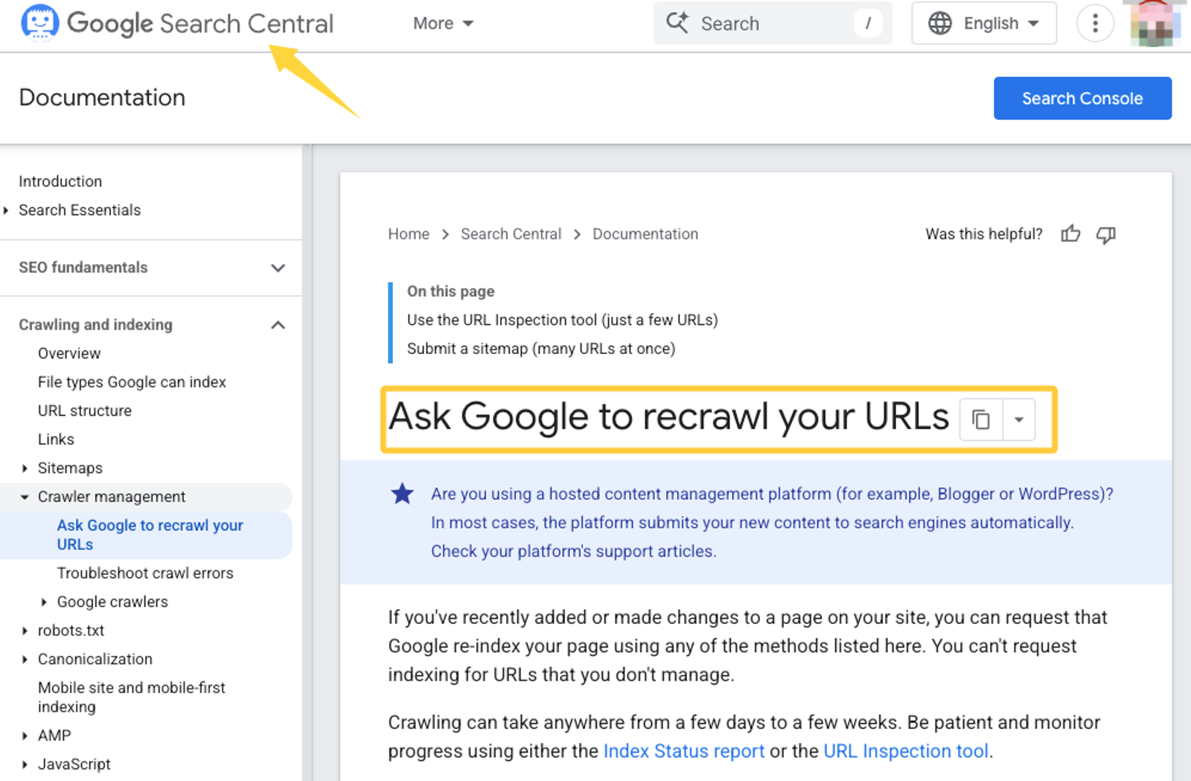1191x781 pixels.
Task: Expand the Google crawlers tree arrow
Action: pyautogui.click(x=44, y=602)
